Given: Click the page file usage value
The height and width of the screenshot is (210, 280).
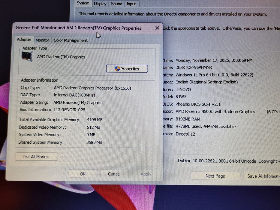Looking at the screenshot, I should (206, 127).
